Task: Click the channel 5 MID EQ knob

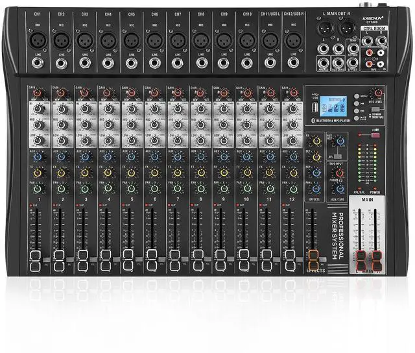Action: point(132,125)
